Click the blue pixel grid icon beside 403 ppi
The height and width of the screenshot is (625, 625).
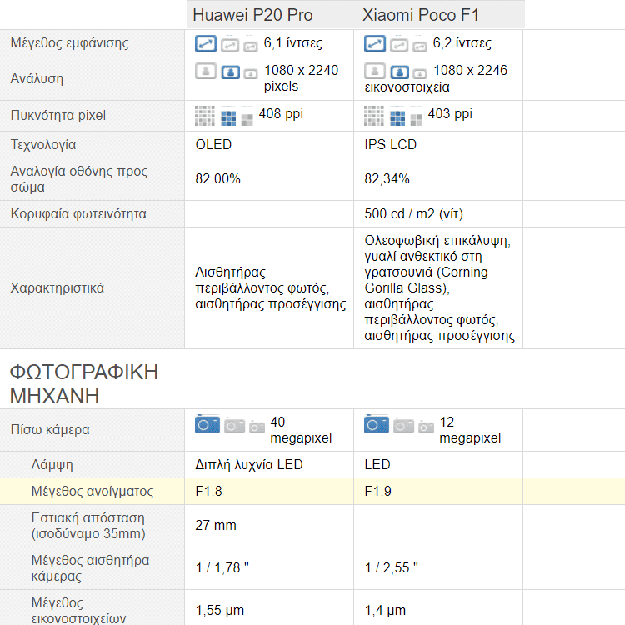point(397,118)
